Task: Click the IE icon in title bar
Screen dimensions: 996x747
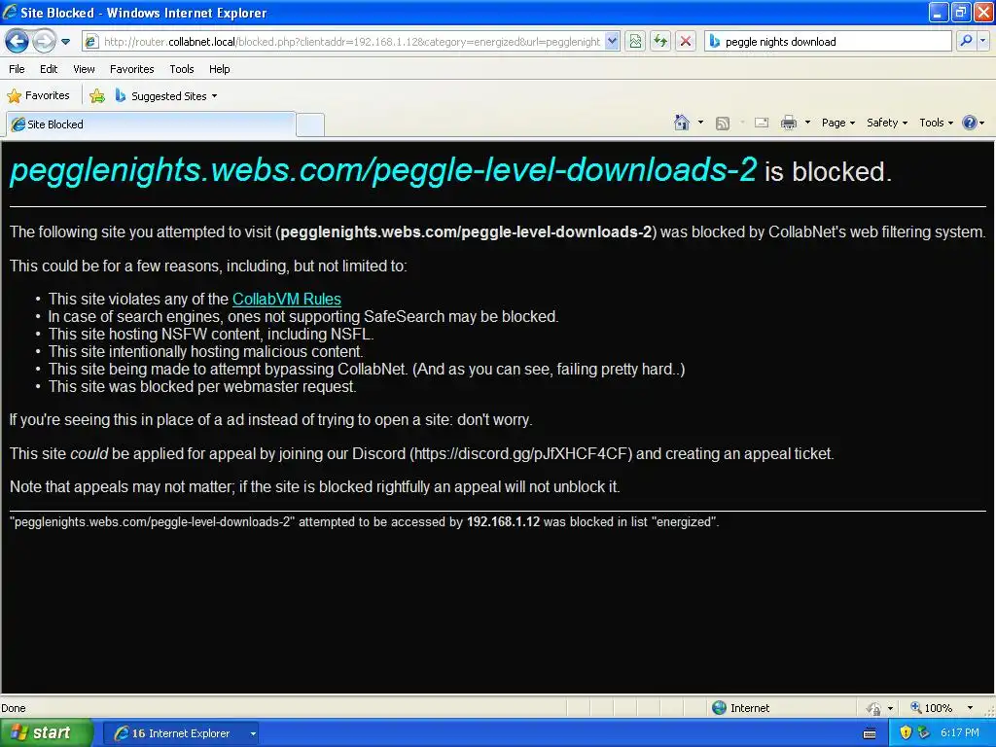Action: pos(10,12)
